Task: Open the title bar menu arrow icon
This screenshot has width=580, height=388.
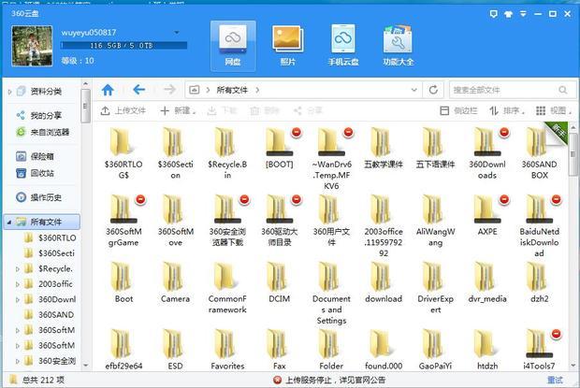Action: tap(523, 14)
